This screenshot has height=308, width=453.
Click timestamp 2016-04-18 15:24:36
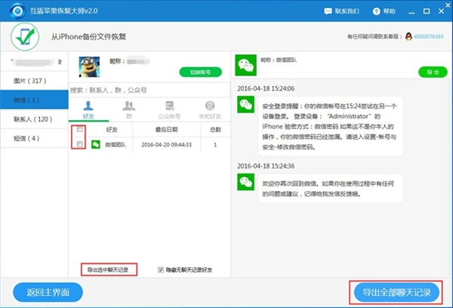pos(266,166)
